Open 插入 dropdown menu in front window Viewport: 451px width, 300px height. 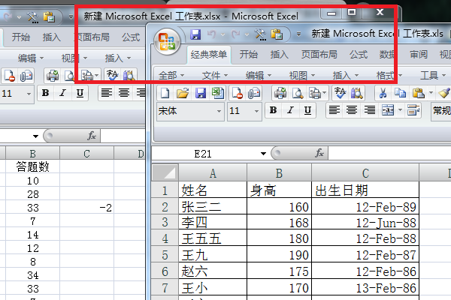point(346,76)
